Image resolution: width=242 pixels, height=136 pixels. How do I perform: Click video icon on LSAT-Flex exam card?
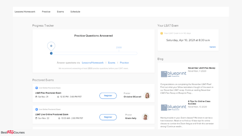tap(37, 88)
